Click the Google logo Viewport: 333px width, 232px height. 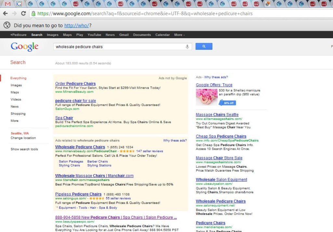(24, 46)
